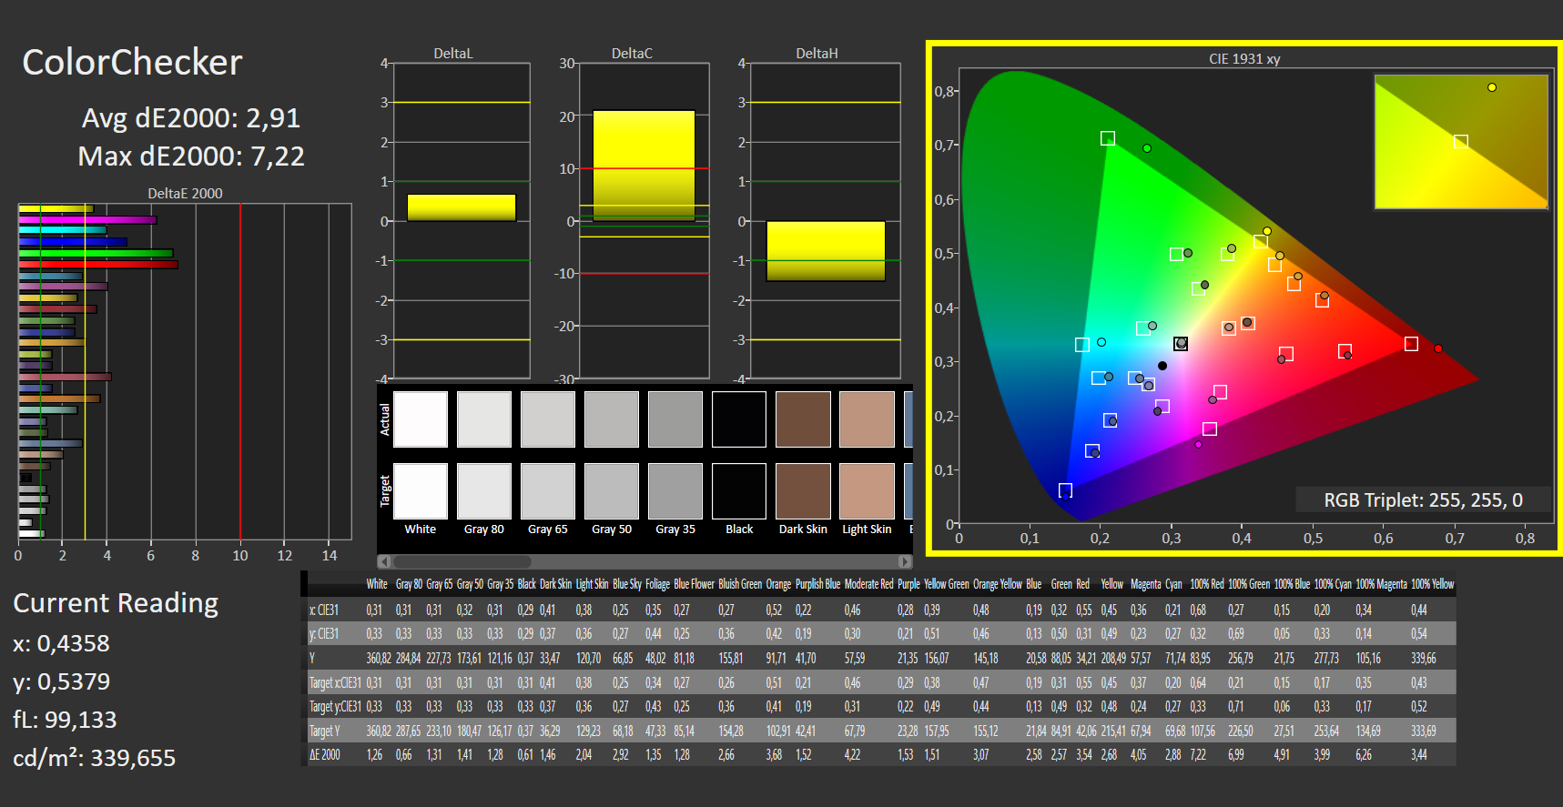Click the magenta bar in the DeltaE 2000 chart
The width and height of the screenshot is (1563, 807).
(87, 219)
